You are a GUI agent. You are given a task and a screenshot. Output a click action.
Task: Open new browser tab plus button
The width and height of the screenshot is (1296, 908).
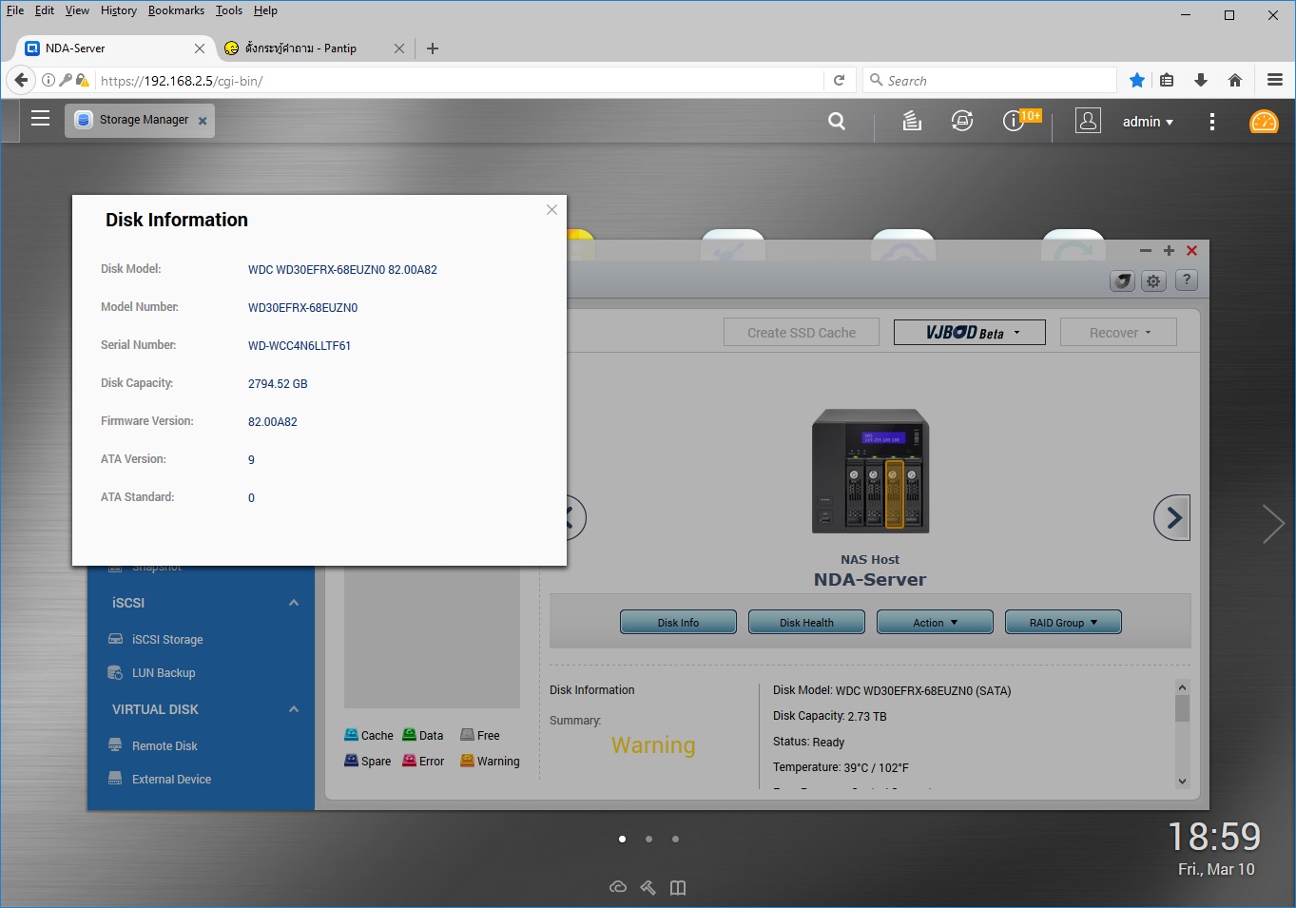coord(433,48)
